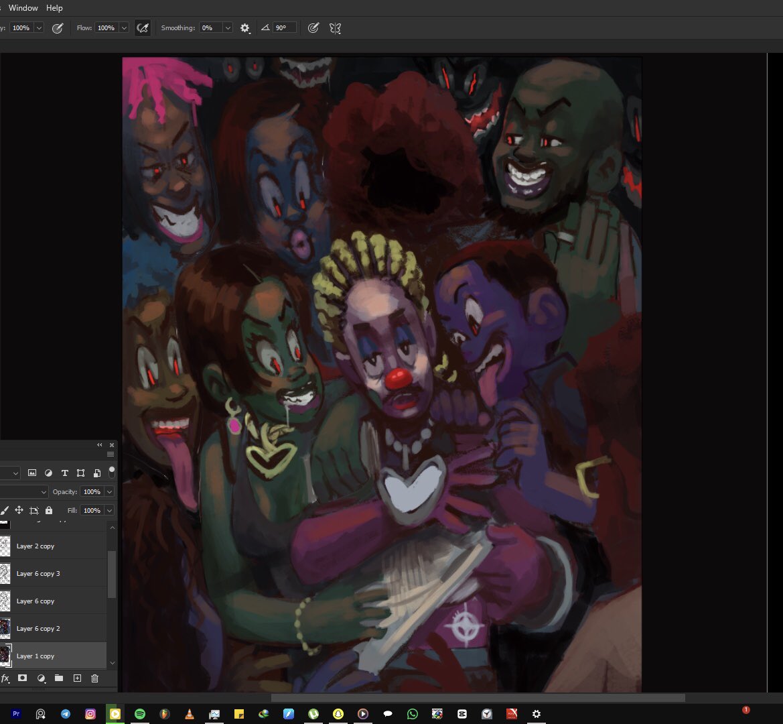Image resolution: width=783 pixels, height=724 pixels.
Task: Open smoothing options gear icon
Action: (244, 28)
